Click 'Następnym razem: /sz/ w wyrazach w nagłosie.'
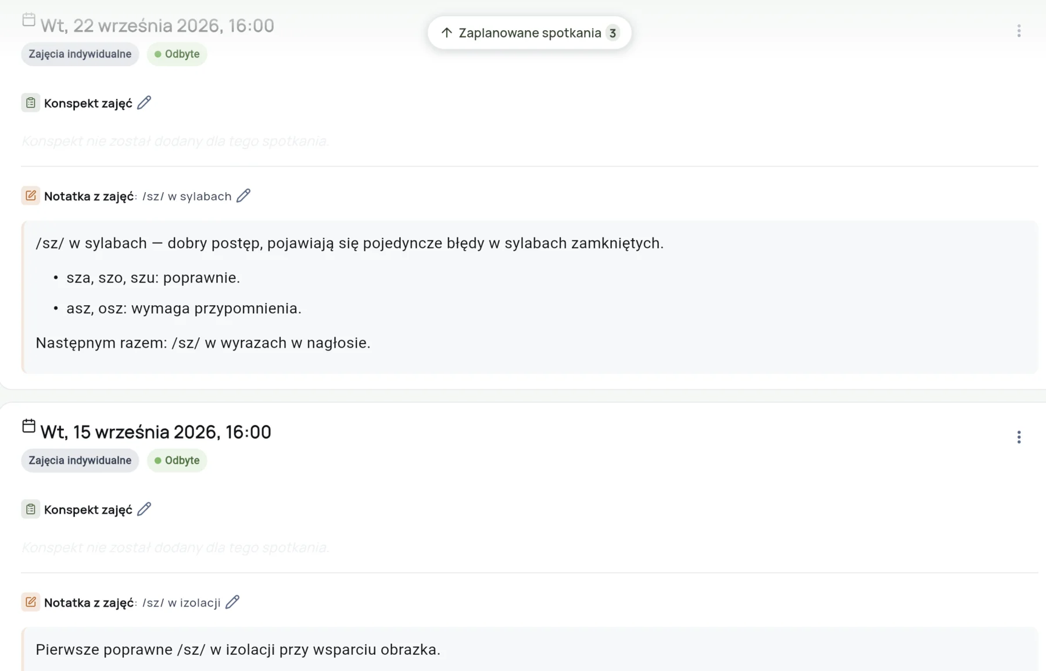 coord(203,342)
